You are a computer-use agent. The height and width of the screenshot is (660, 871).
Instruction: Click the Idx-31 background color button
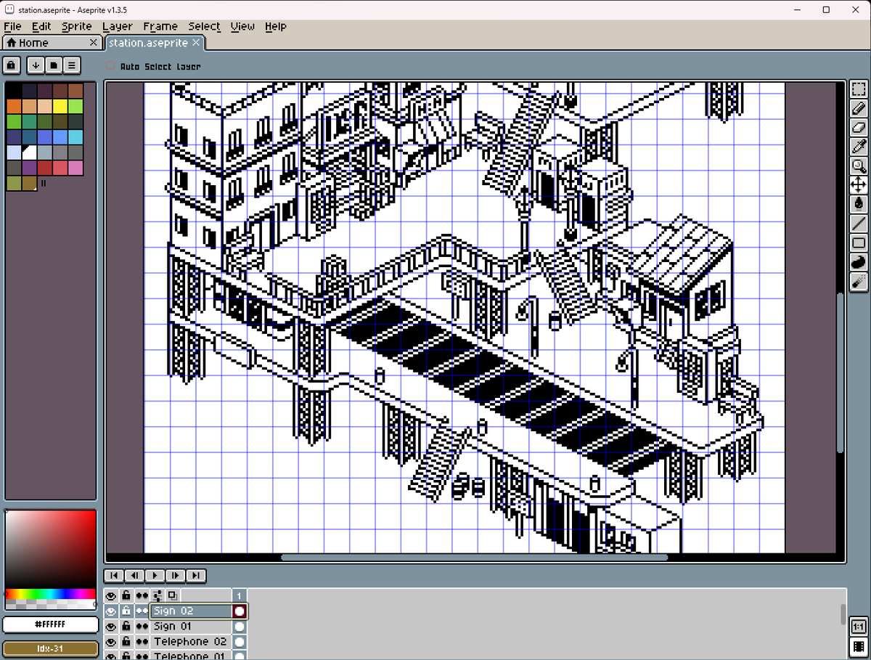50,648
